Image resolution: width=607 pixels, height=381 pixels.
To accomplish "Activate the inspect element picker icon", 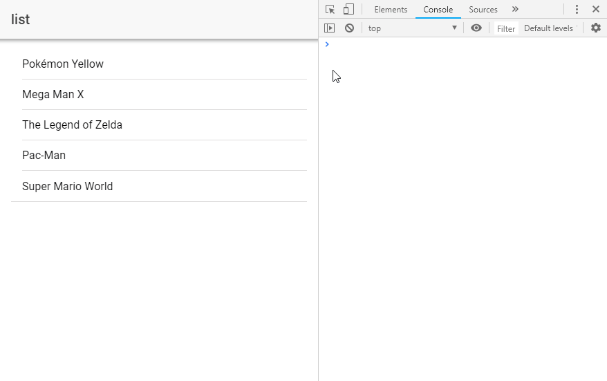I will (330, 9).
